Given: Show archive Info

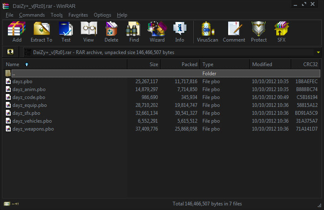Looking at the screenshot, I should pos(180,29).
